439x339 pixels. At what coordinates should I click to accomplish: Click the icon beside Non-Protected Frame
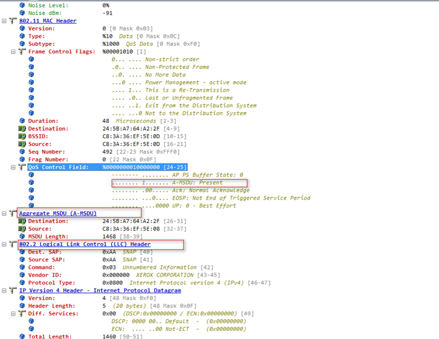31,67
